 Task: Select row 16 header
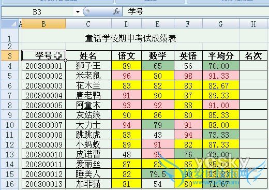(10, 184)
